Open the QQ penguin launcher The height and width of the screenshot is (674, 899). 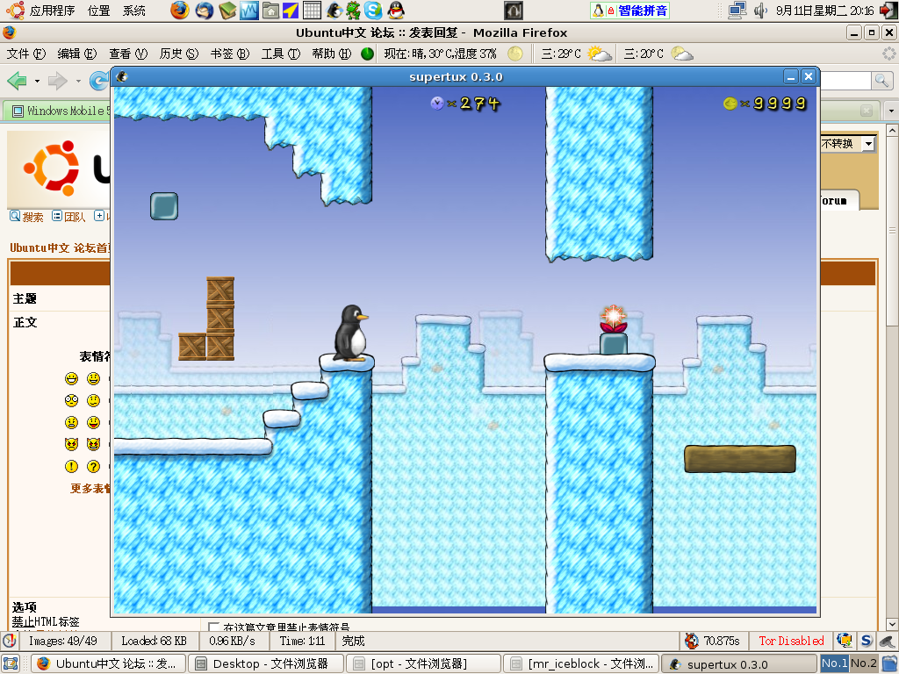coord(396,11)
